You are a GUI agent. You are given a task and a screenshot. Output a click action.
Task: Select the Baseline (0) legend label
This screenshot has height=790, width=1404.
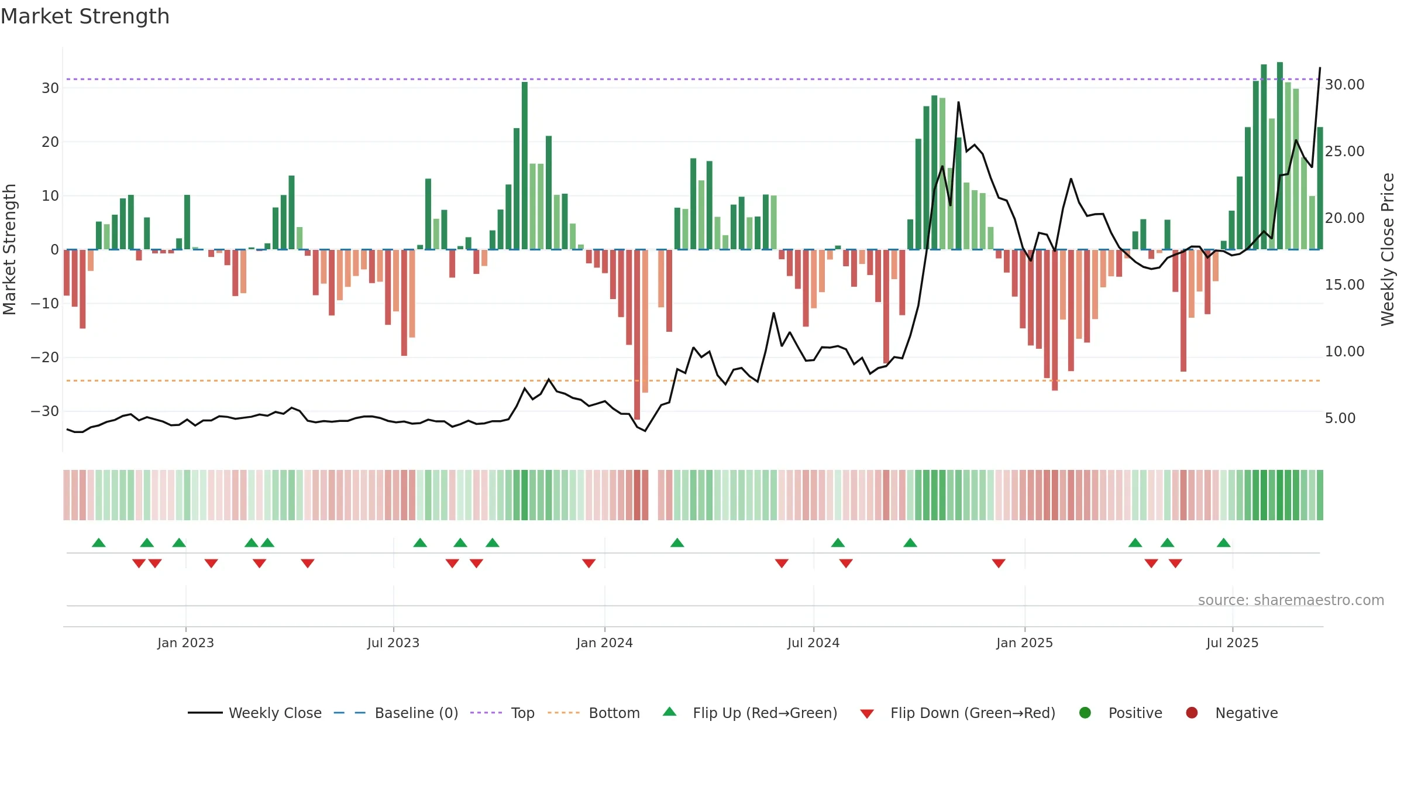(x=417, y=713)
